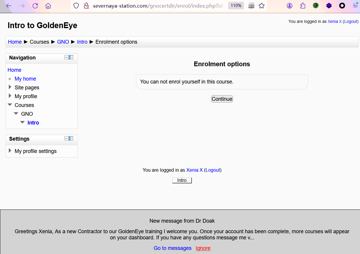Reload the current page

[x=35, y=6]
